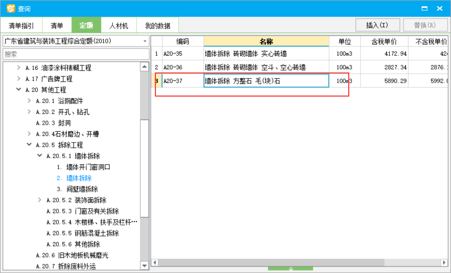The height and width of the screenshot is (273, 451).
Task: Expand the A.17 广告牌工程 node
Action: [x=19, y=79]
